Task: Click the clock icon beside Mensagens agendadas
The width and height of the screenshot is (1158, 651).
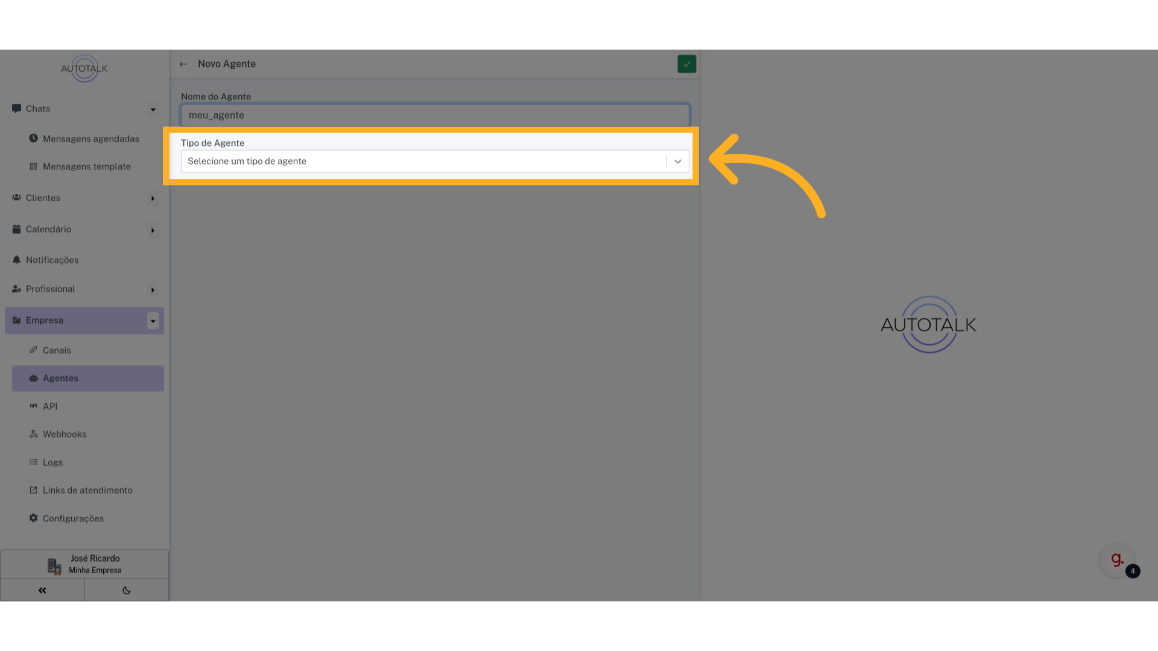Action: 33,139
